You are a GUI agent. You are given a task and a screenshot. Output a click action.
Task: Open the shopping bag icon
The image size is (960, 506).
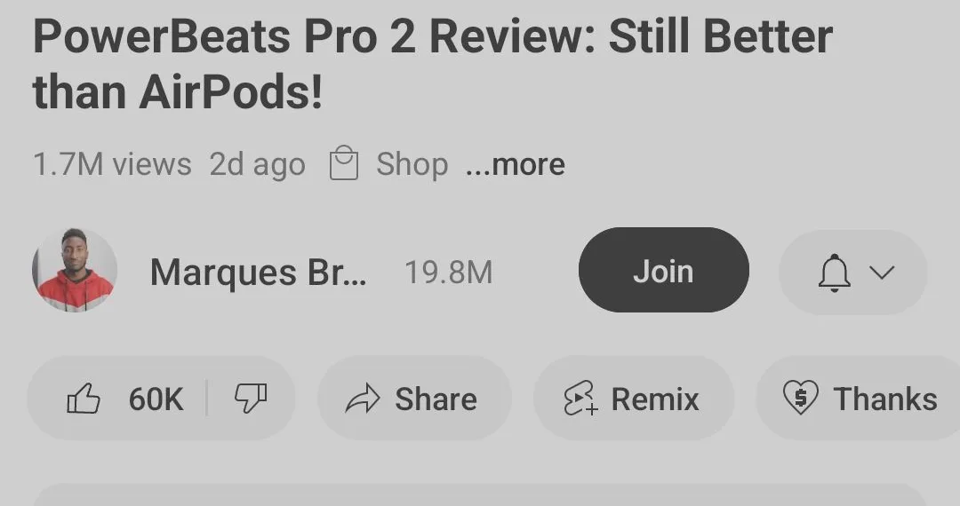coord(343,162)
